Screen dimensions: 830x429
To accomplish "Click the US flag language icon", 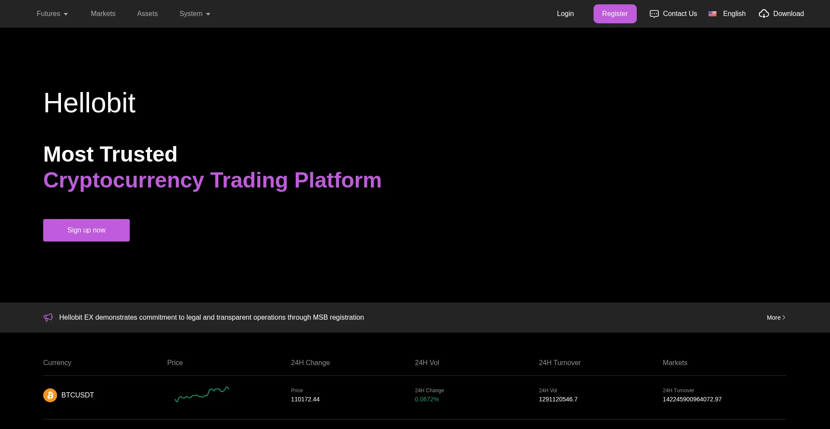I will 712,14.
